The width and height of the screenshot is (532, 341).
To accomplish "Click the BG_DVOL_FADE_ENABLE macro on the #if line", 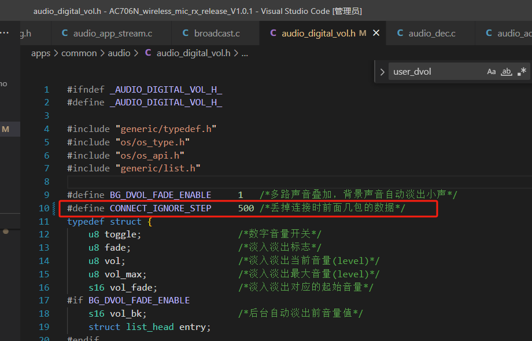I will point(139,300).
